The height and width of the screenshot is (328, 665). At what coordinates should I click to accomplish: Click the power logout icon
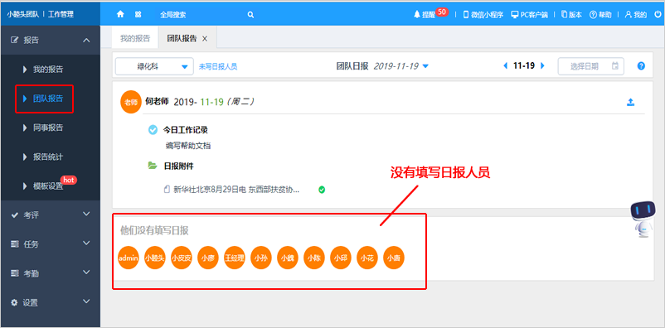pyautogui.click(x=658, y=15)
